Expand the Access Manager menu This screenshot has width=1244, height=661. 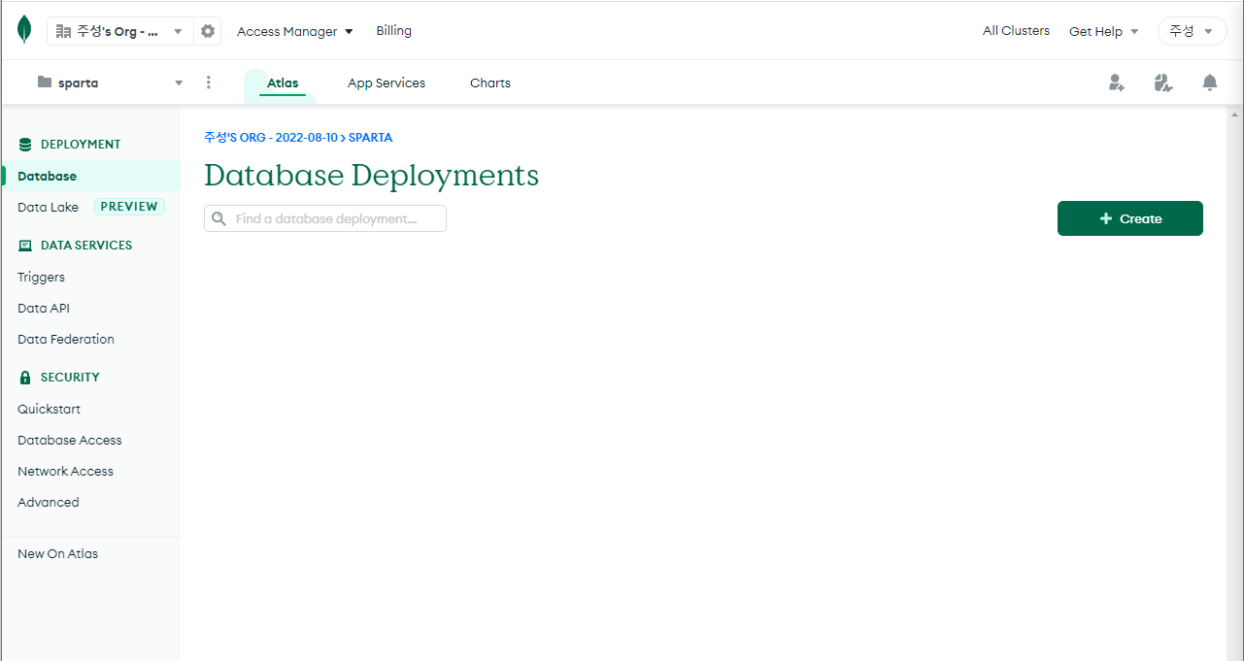[x=295, y=31]
